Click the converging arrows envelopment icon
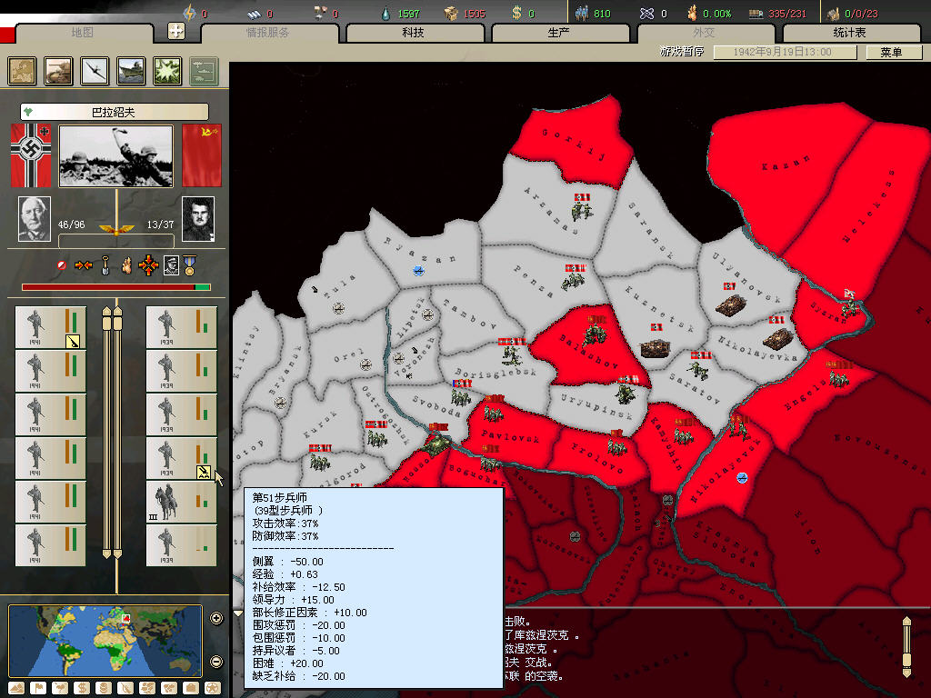The width and height of the screenshot is (931, 698). 83,265
